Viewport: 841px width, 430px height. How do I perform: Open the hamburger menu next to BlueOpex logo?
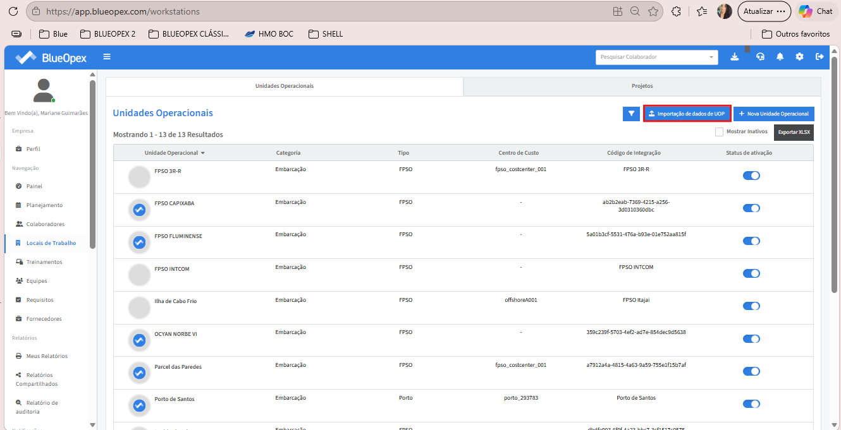click(x=107, y=57)
